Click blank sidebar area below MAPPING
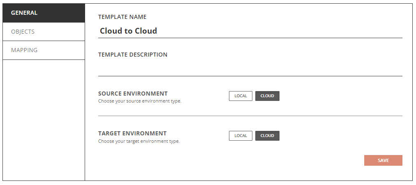416x185 pixels. pyautogui.click(x=44, y=119)
